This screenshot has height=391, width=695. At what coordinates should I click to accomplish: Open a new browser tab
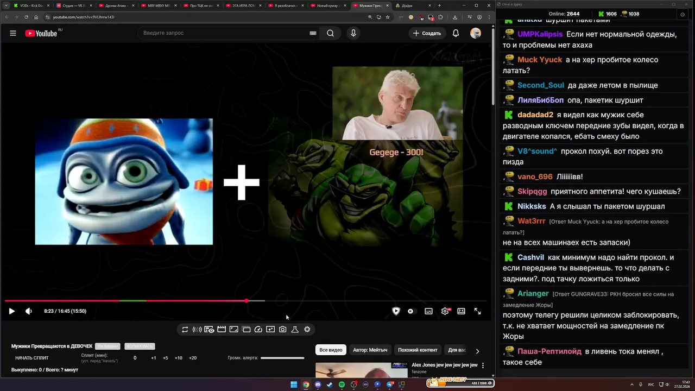tap(439, 5)
